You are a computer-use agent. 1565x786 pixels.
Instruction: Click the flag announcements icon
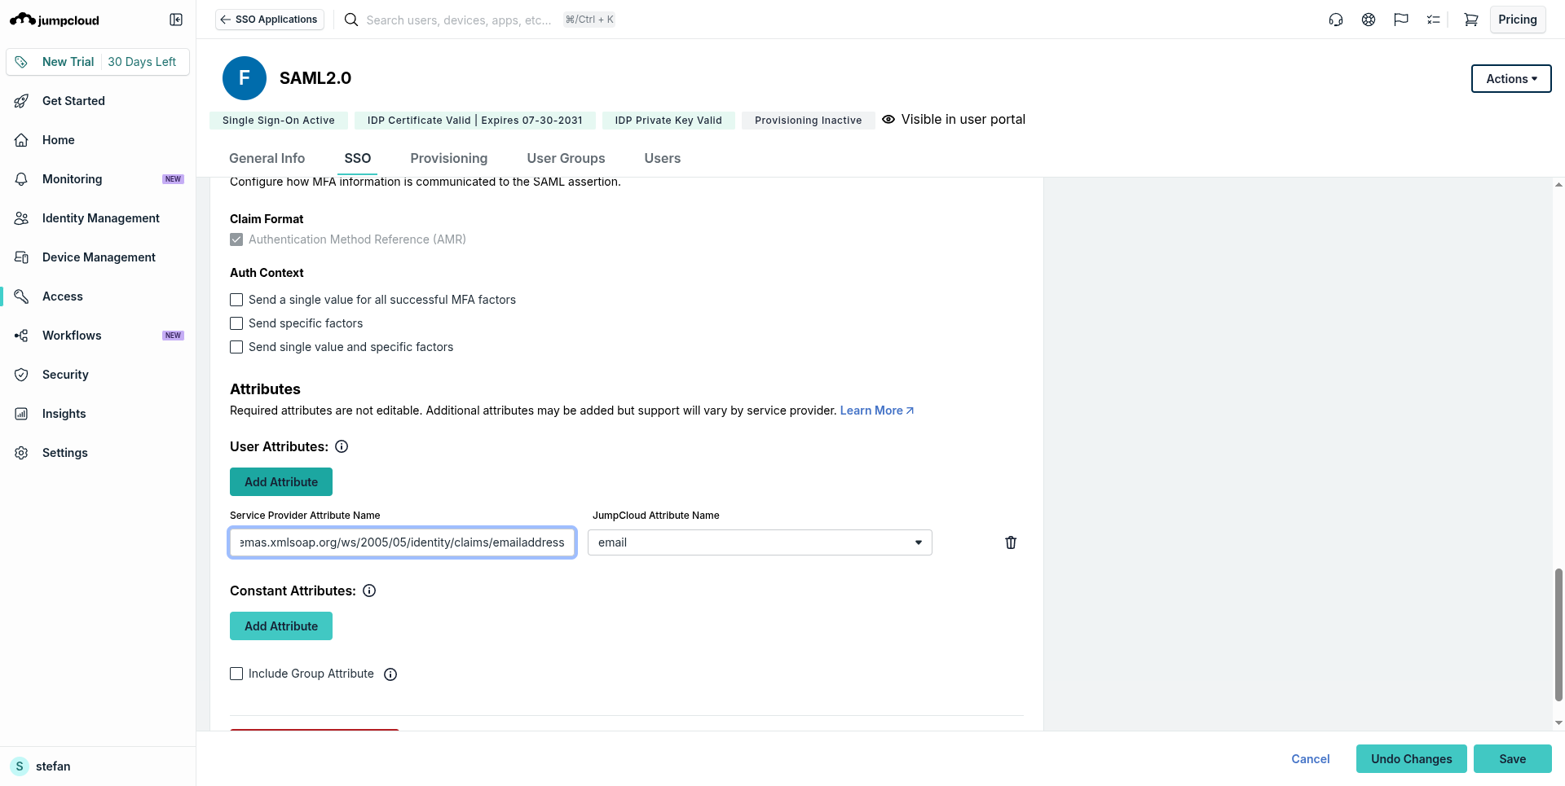click(x=1401, y=20)
